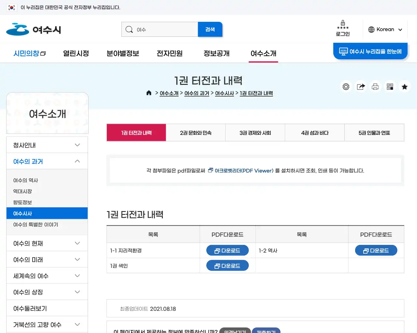The height and width of the screenshot is (333, 417).
Task: Download the 1-2 역사 PDF
Action: pos(376,250)
